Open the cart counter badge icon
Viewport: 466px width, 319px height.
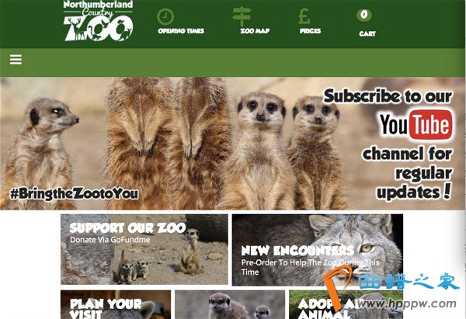[364, 15]
